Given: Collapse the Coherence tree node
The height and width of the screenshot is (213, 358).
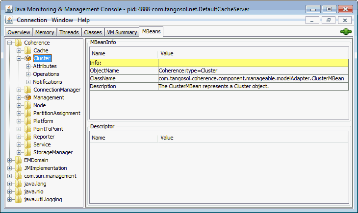Looking at the screenshot, I should coord(9,43).
